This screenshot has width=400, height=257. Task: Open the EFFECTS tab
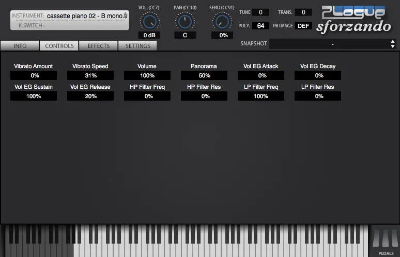point(99,46)
